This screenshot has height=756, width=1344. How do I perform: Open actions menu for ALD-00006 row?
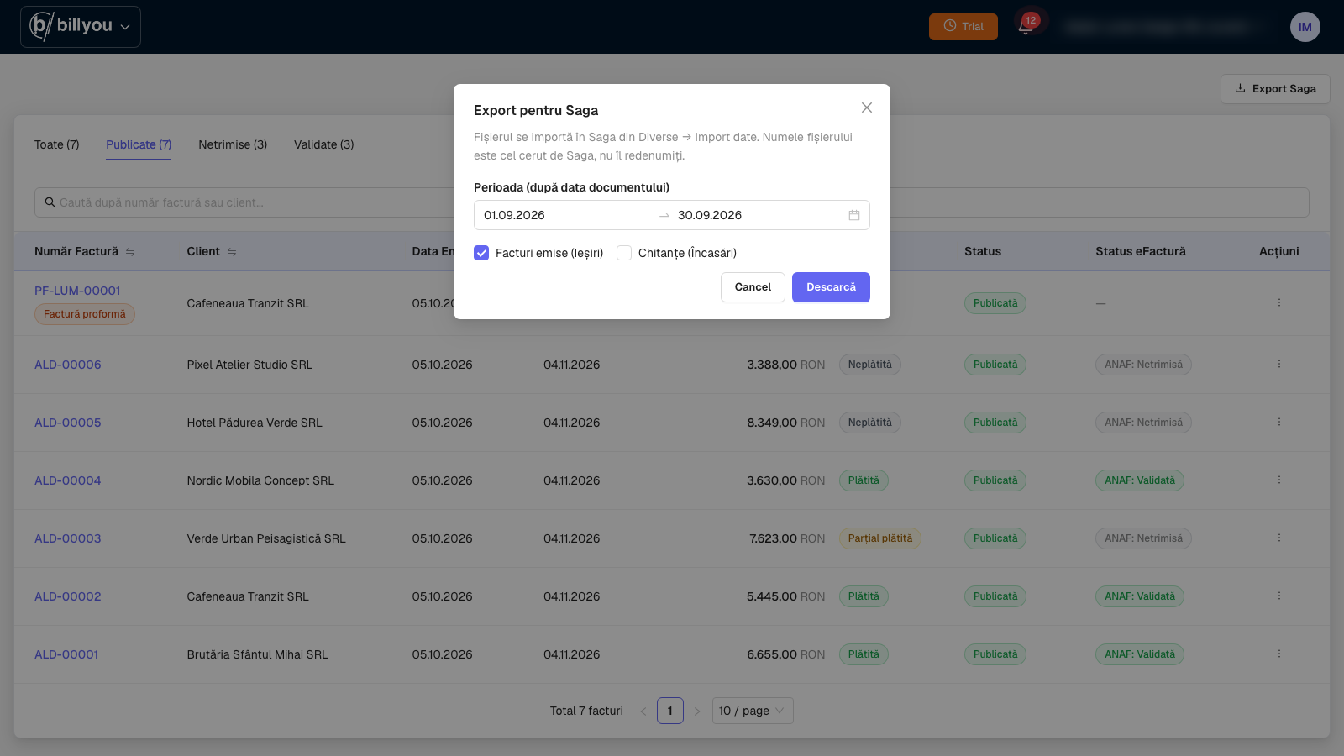1279,365
